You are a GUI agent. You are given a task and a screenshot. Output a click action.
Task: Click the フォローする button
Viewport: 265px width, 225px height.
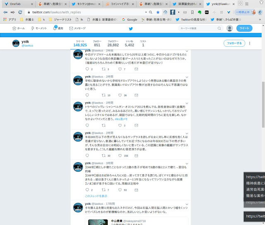pyautogui.click(x=234, y=43)
